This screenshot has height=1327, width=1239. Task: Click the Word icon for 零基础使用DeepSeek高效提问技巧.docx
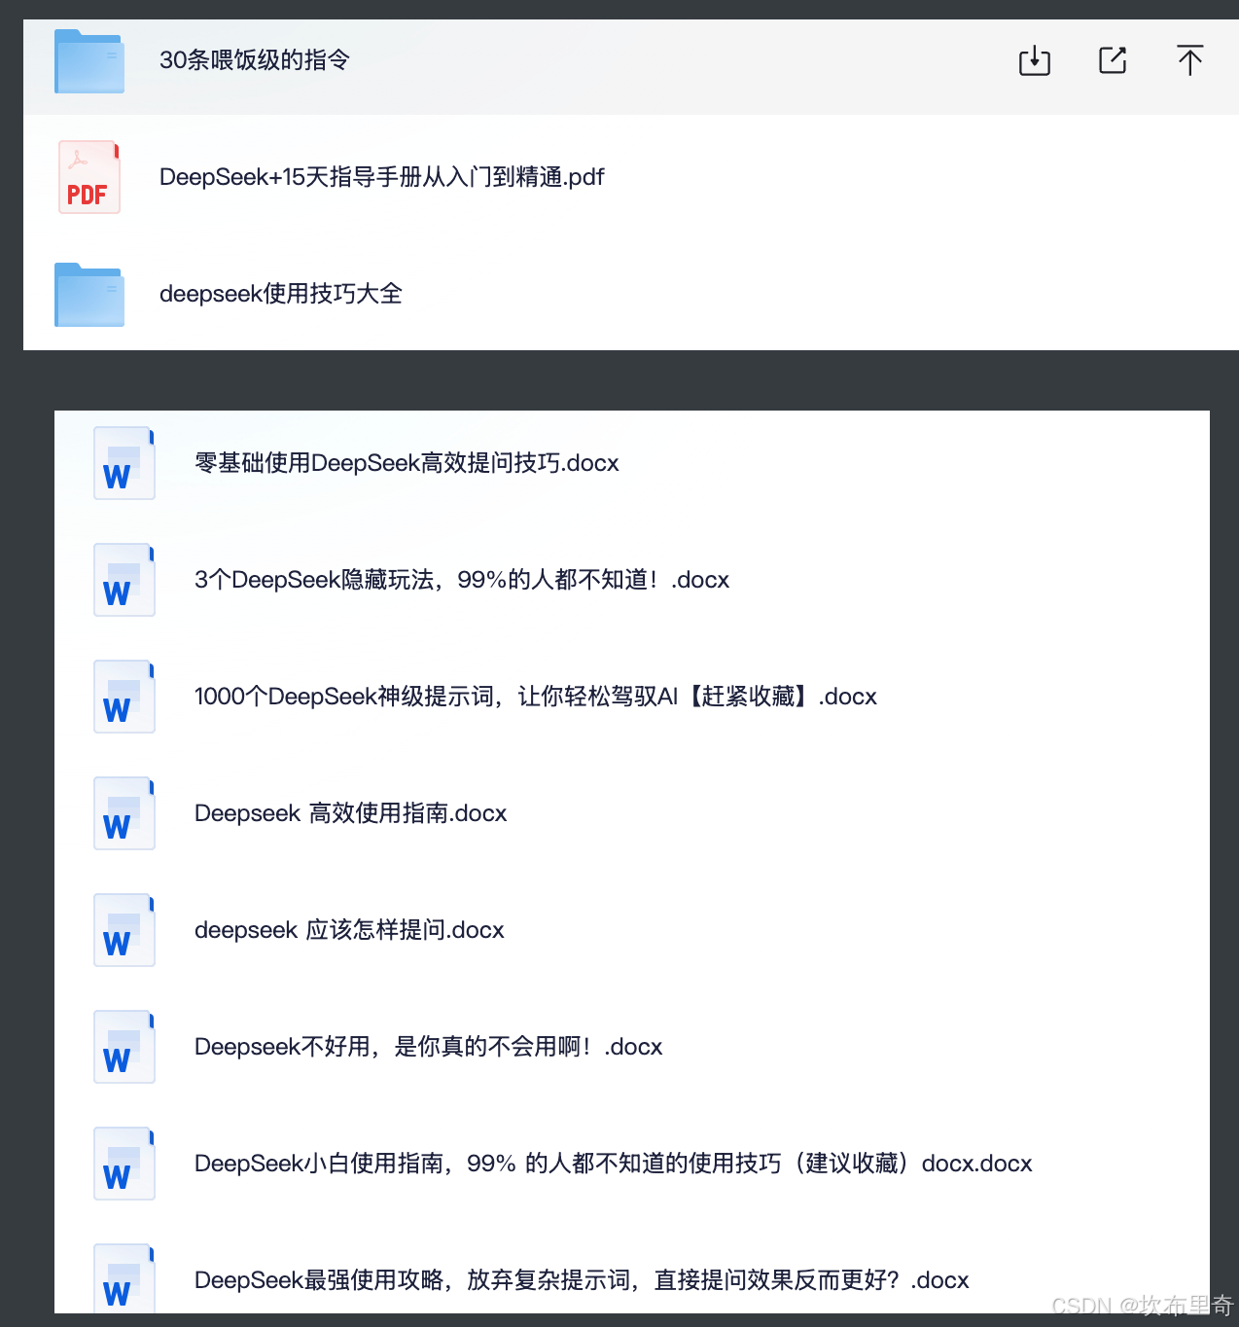[x=124, y=463]
